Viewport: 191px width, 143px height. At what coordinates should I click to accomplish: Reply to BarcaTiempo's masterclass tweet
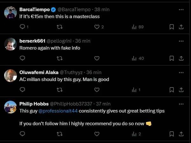tap(23, 27)
